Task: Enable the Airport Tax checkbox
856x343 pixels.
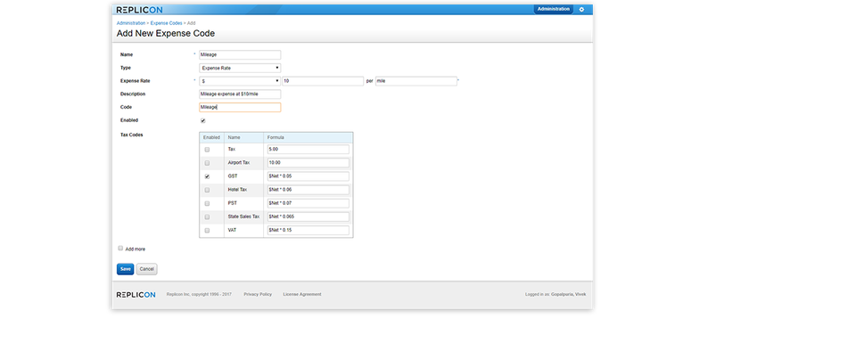Action: coord(207,163)
